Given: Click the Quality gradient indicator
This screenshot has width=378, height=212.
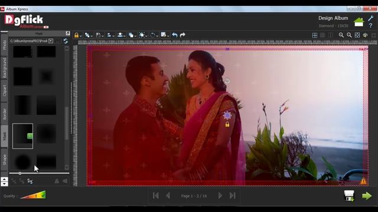Looking at the screenshot, I should (33, 195).
